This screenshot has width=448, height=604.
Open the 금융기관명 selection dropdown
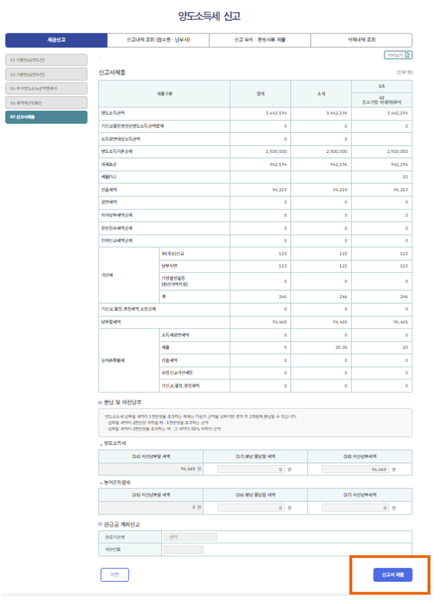click(x=190, y=537)
